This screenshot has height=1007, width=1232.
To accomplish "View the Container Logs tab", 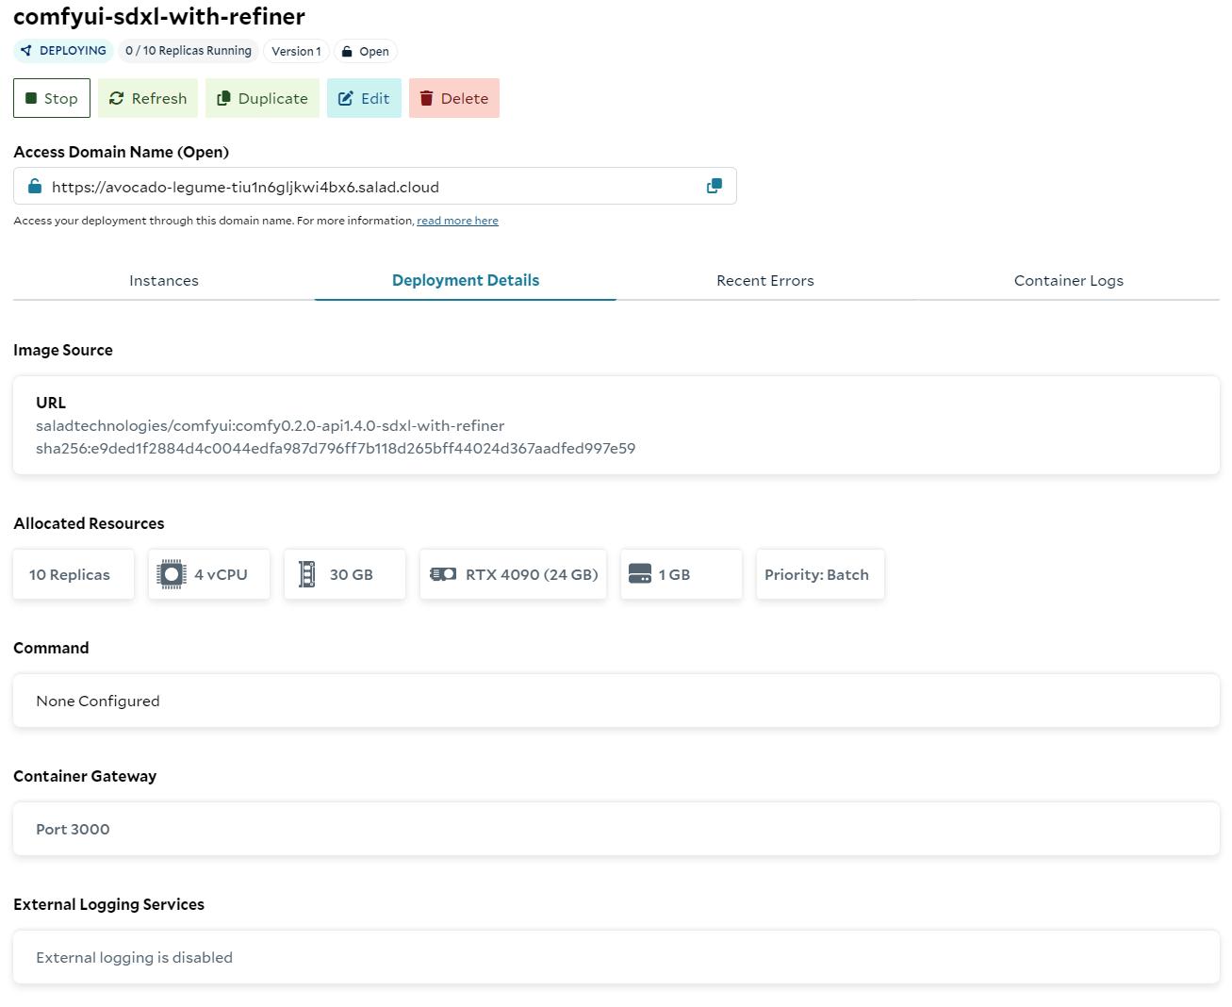I will coord(1069,280).
